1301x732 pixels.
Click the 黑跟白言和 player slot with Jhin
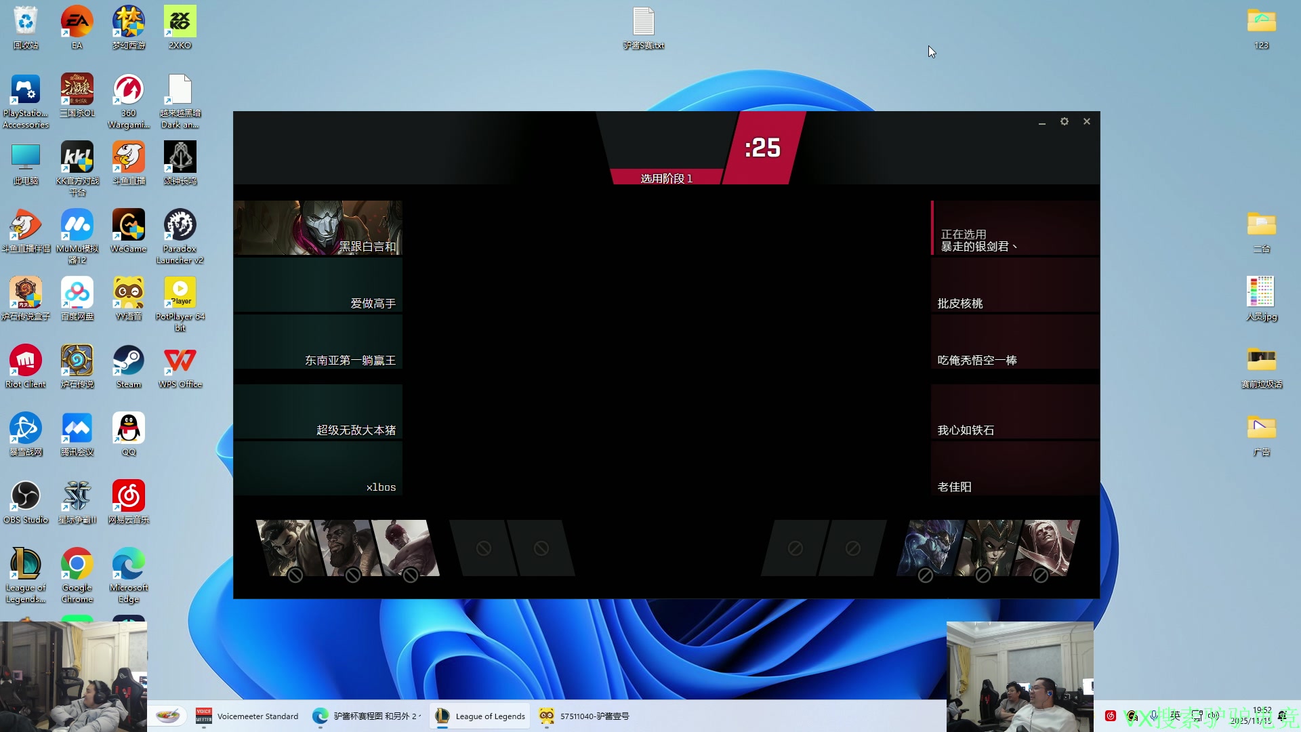click(318, 228)
